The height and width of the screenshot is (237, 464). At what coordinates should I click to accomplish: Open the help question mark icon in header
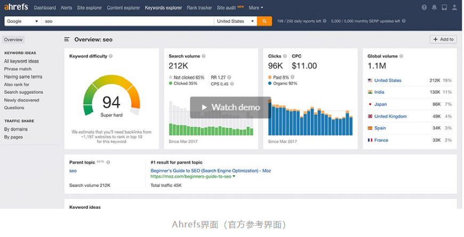click(424, 7)
